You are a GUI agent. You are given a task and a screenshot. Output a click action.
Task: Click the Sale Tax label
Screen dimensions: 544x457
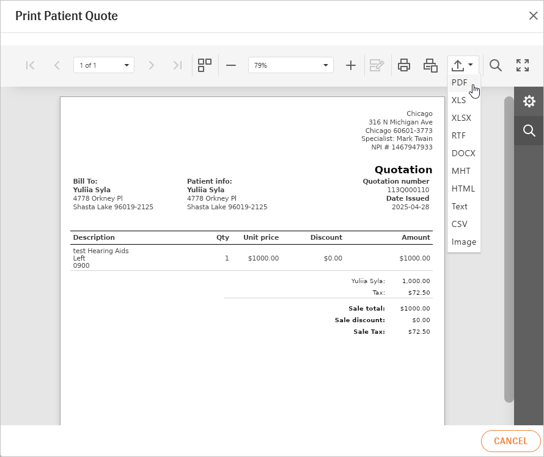click(x=369, y=332)
